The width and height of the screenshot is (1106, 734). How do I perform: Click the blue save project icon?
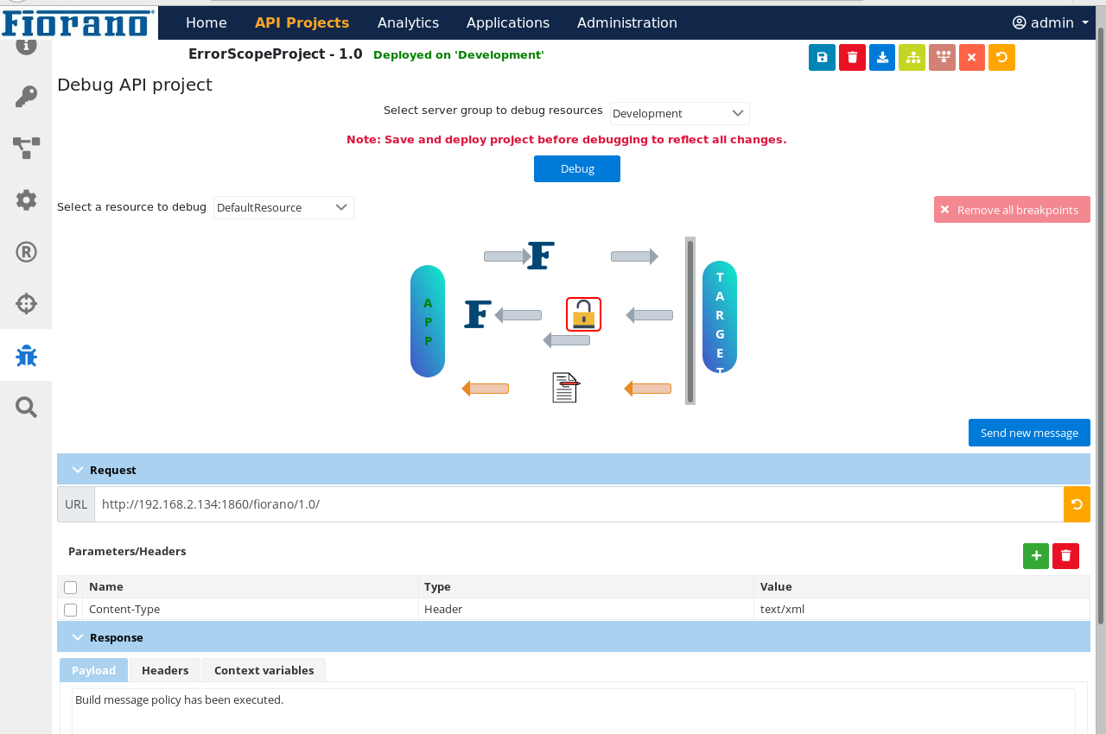pyautogui.click(x=822, y=58)
